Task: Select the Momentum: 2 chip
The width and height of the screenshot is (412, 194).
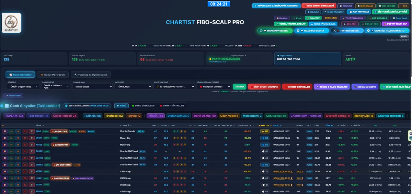Action: 252,116
